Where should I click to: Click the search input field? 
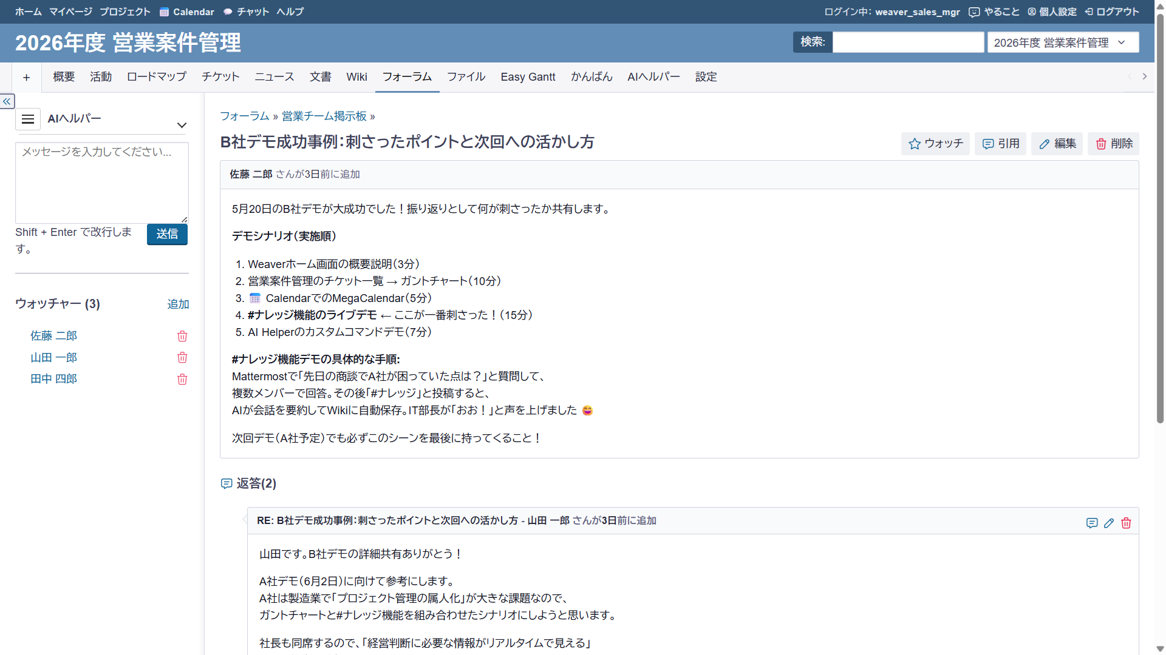click(908, 42)
